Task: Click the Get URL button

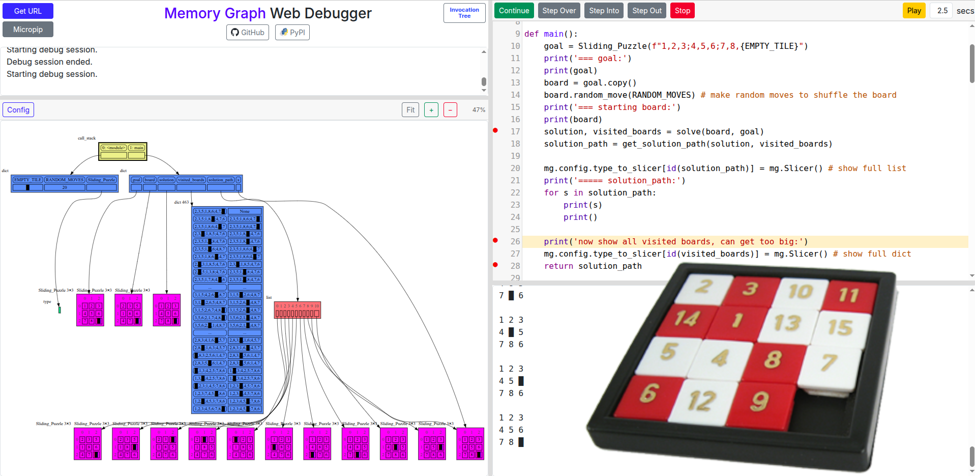Action: [28, 11]
